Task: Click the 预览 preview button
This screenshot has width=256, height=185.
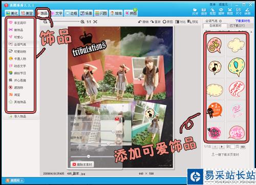Action: pyautogui.click(x=193, y=22)
